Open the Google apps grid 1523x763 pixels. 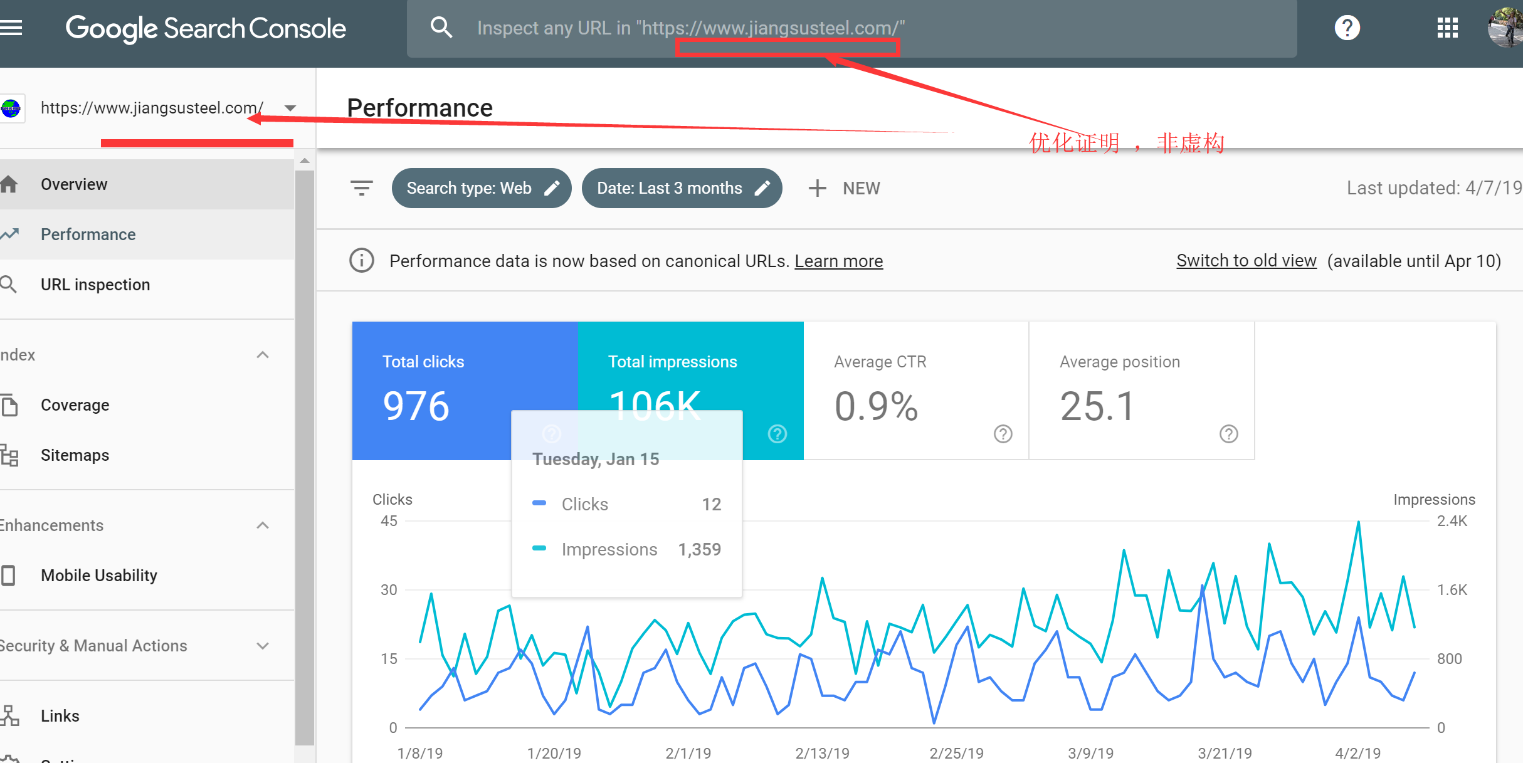pos(1447,28)
